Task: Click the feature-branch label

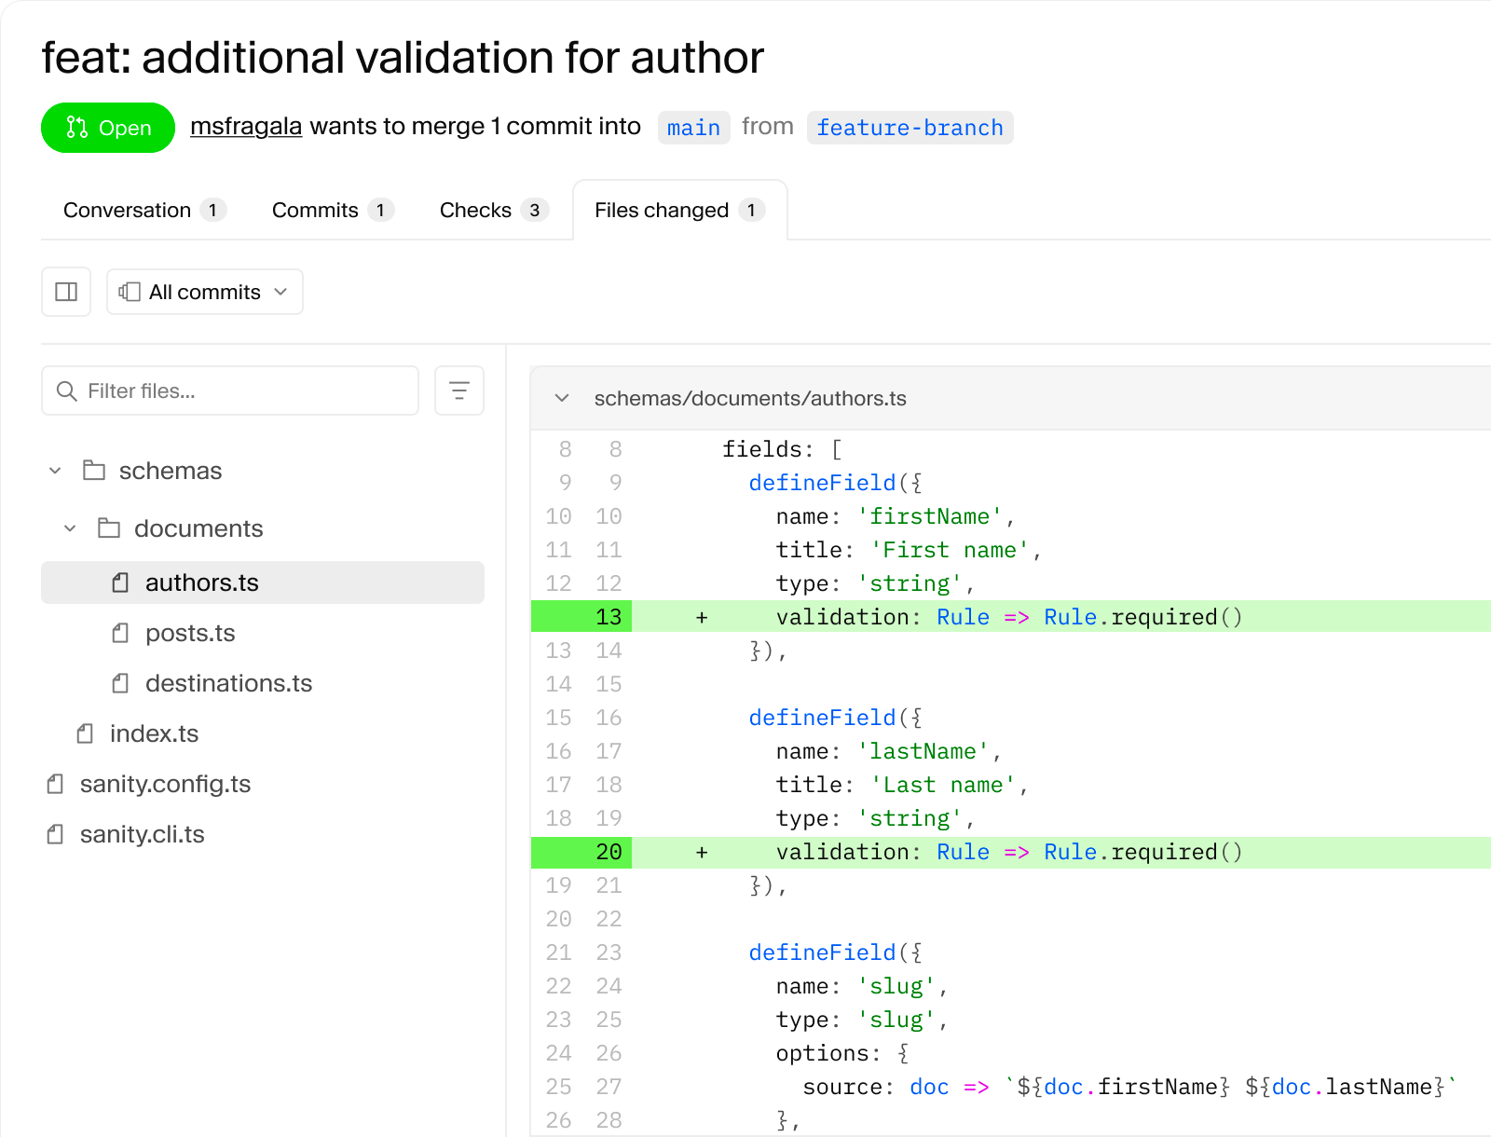Action: [x=910, y=128]
